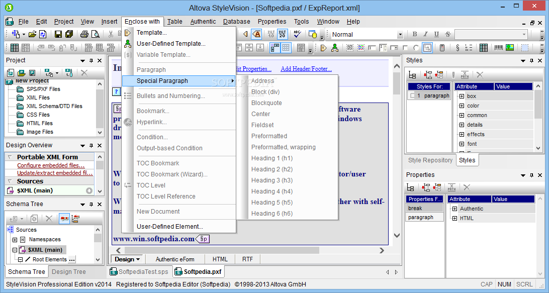This screenshot has width=549, height=293.
Task: Click the Reload document icon
Action: click(x=43, y=34)
